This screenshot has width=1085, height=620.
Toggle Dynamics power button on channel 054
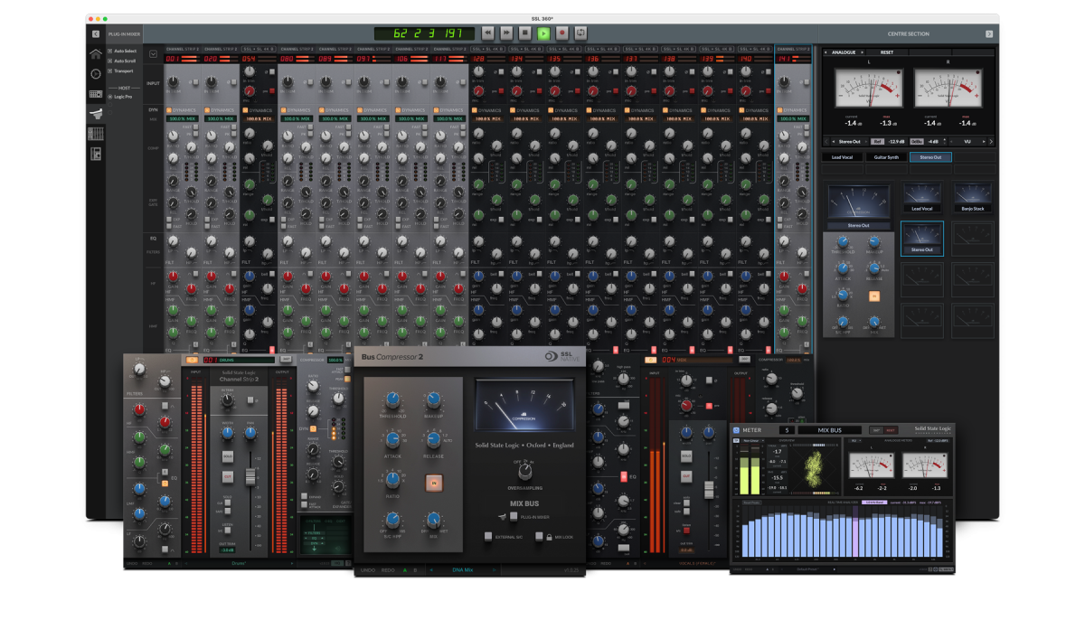[x=244, y=110]
